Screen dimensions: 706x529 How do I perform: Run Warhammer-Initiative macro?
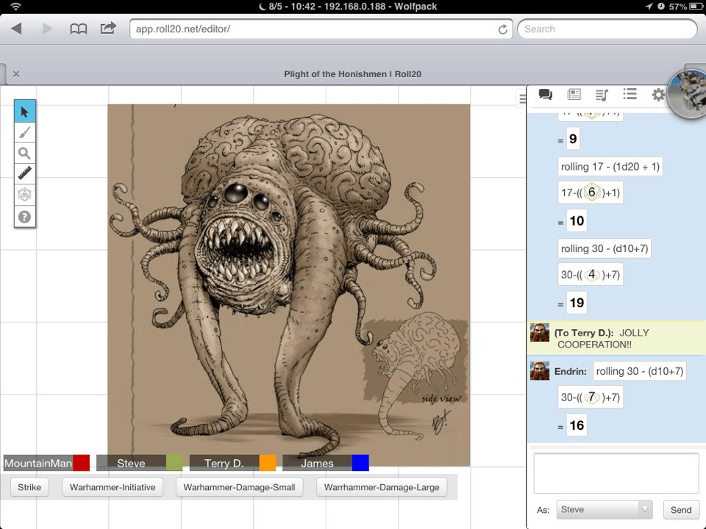tap(113, 487)
